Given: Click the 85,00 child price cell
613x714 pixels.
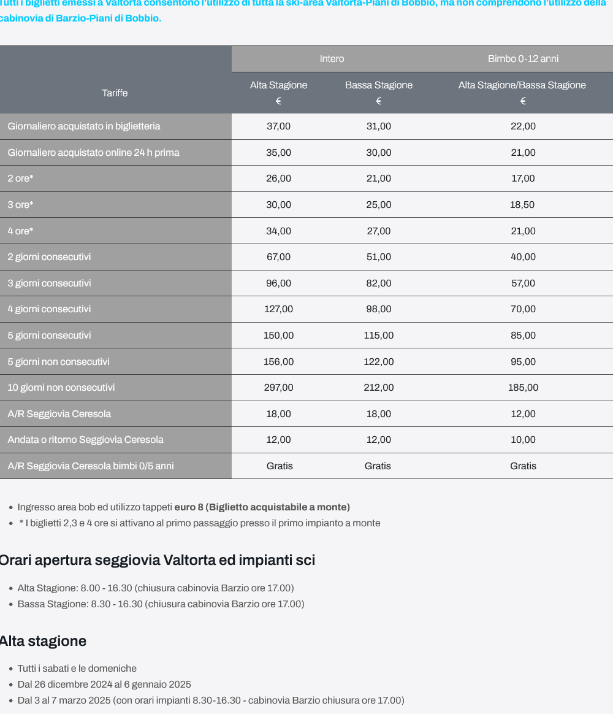Looking at the screenshot, I should tap(523, 336).
